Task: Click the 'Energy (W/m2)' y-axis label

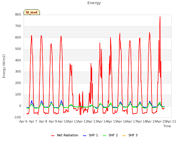Action: pyautogui.click(x=4, y=66)
